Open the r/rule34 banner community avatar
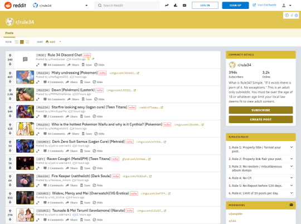This screenshot has width=301, height=224. click(9, 22)
